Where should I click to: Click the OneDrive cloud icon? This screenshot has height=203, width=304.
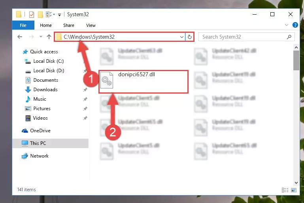(25, 131)
